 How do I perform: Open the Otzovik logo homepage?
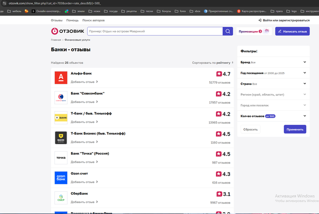click(x=67, y=31)
